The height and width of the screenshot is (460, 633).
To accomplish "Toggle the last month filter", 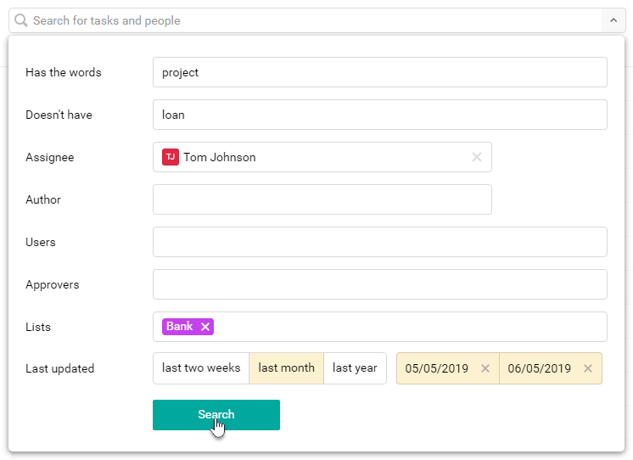I will point(286,368).
